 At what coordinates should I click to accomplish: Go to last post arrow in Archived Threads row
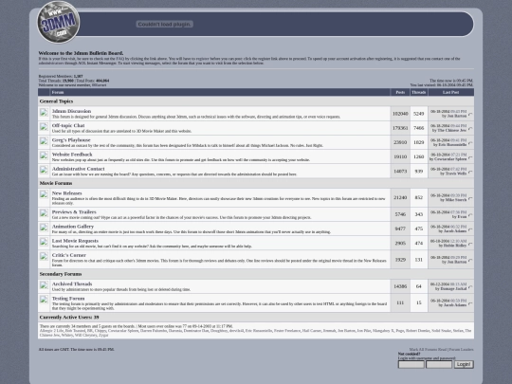point(470,287)
